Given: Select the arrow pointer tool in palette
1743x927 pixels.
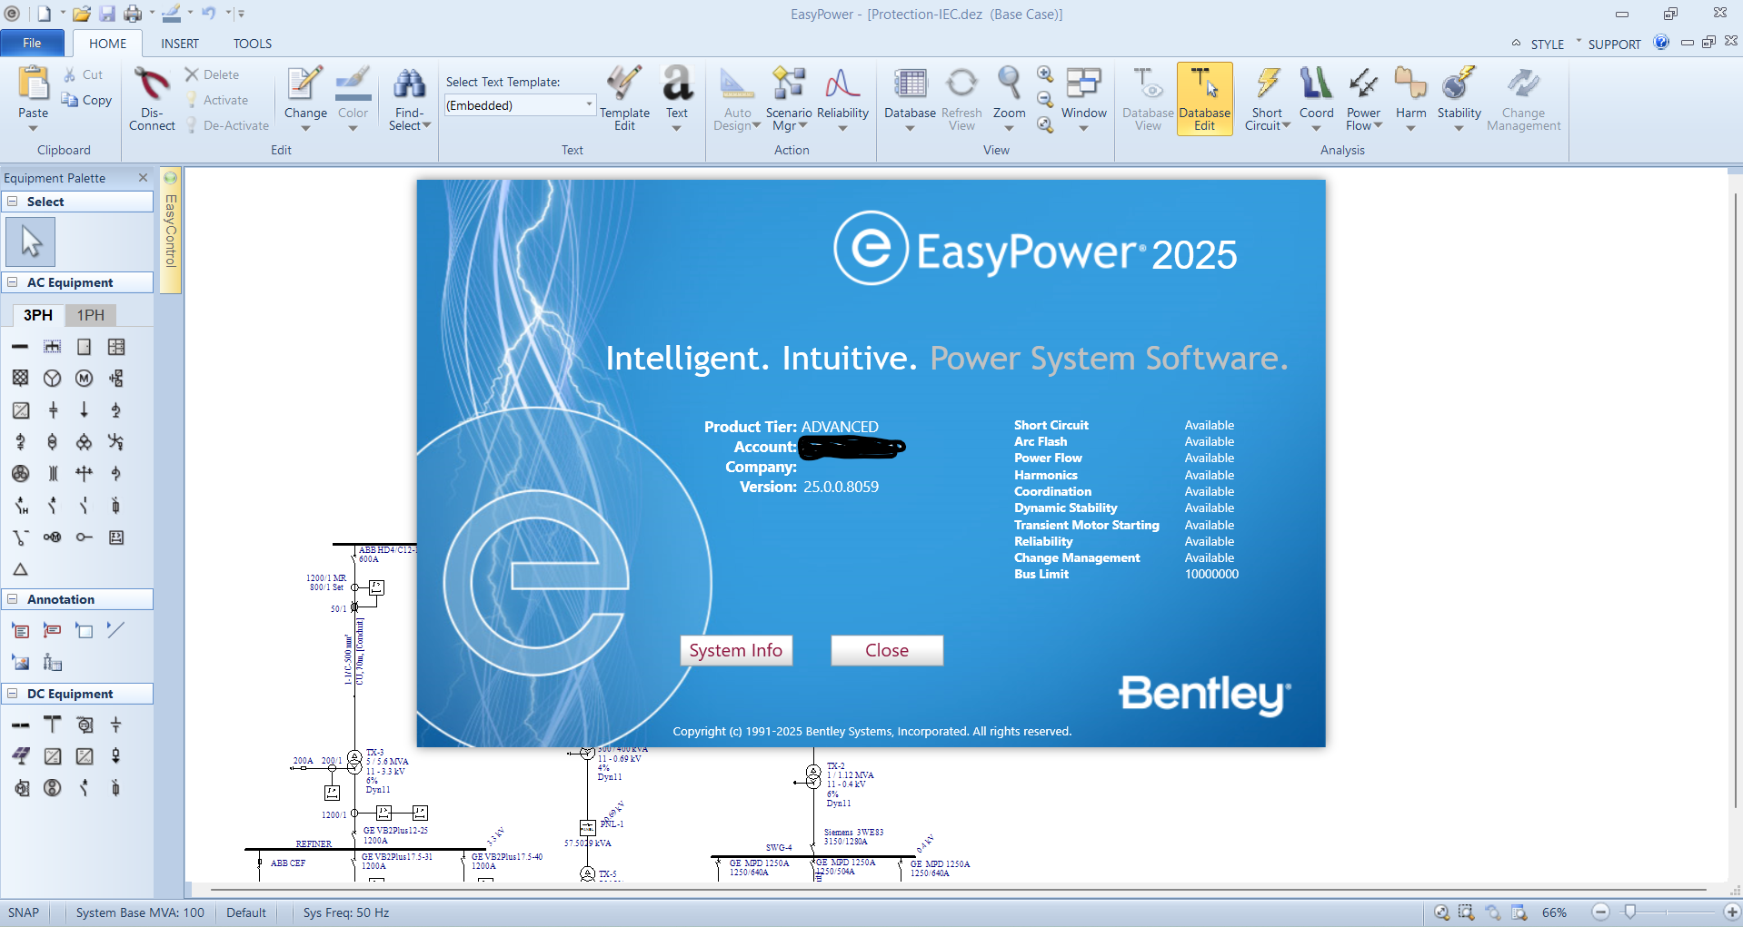Looking at the screenshot, I should click(x=32, y=242).
